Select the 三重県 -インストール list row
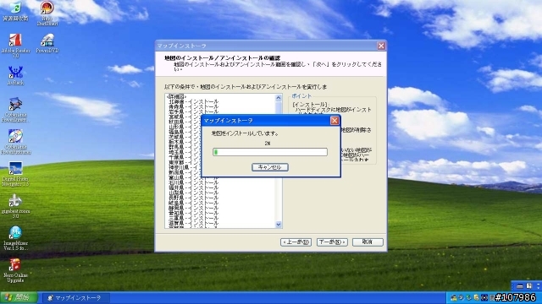This screenshot has height=304, width=542. coord(194,218)
